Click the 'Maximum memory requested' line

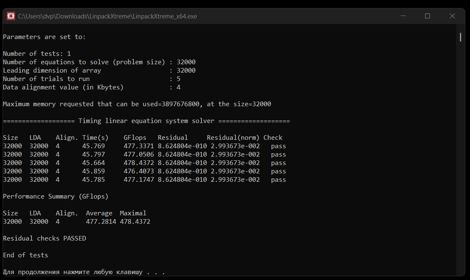[137, 104]
